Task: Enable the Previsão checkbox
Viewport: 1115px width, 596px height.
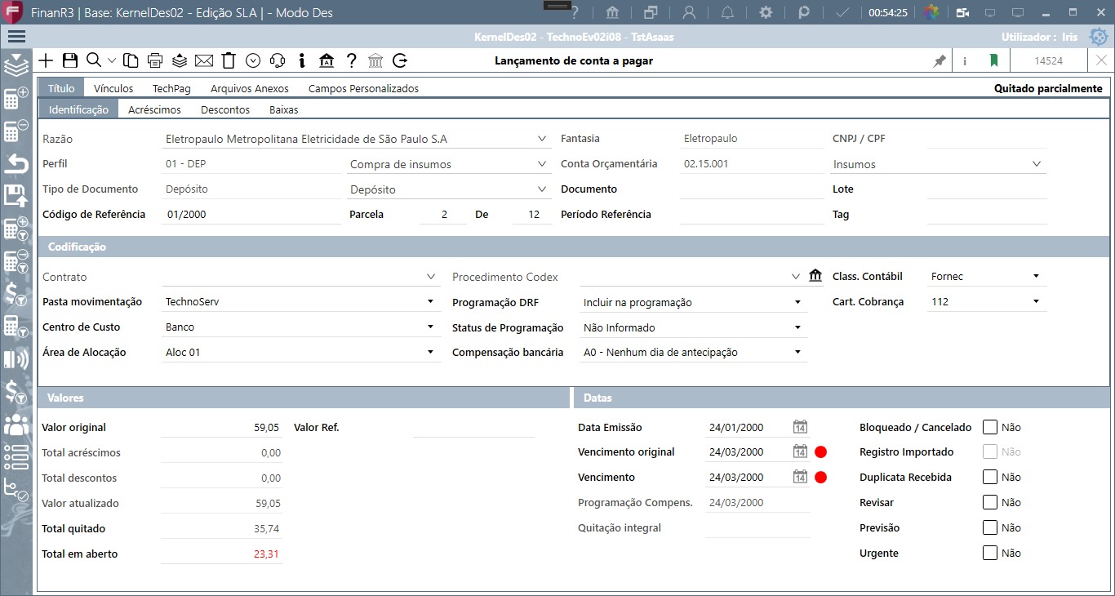Action: [x=990, y=527]
